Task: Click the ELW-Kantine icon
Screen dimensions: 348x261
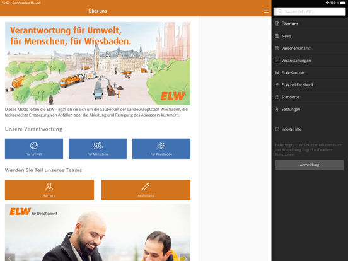Action: coord(277,72)
